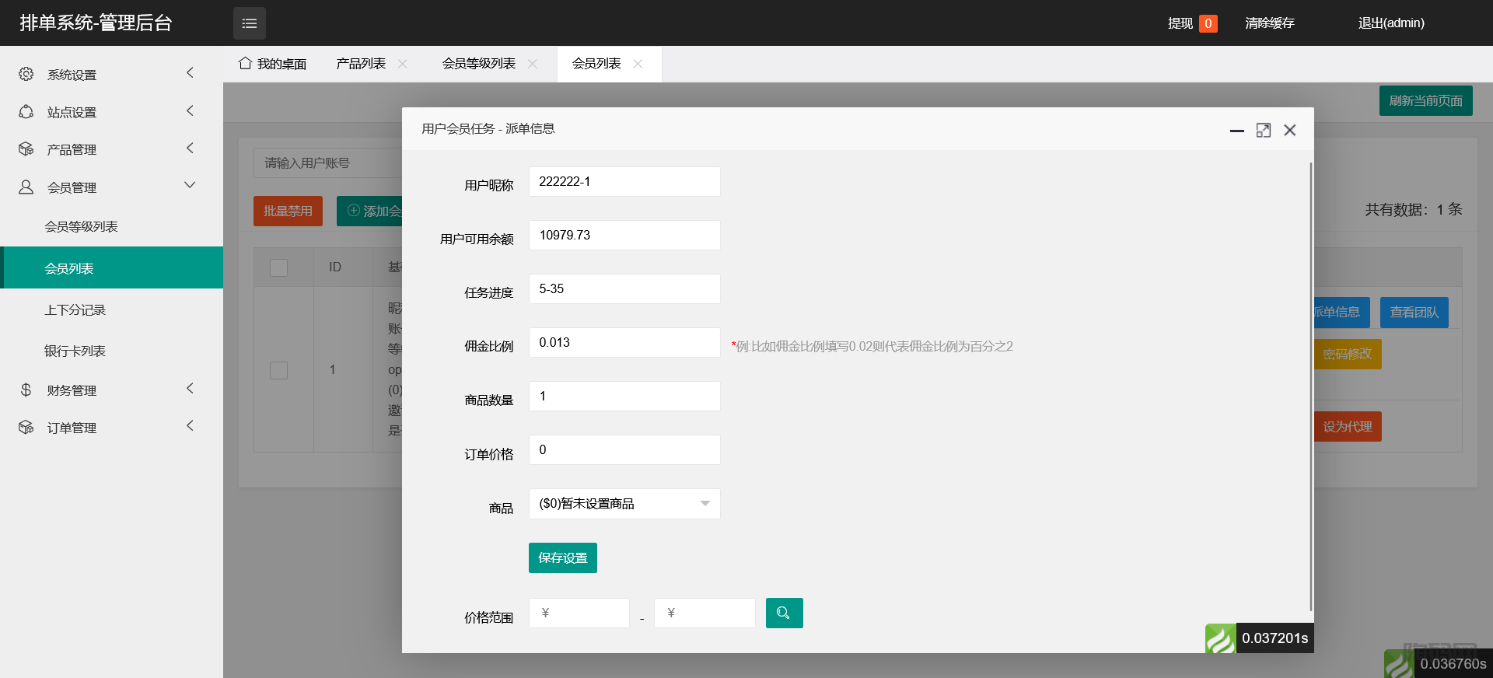Open the product selection dropdown
This screenshot has width=1493, height=678.
624,504
